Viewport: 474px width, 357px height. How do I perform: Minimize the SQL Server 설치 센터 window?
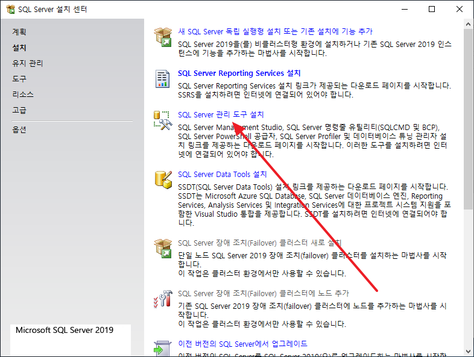pos(405,10)
